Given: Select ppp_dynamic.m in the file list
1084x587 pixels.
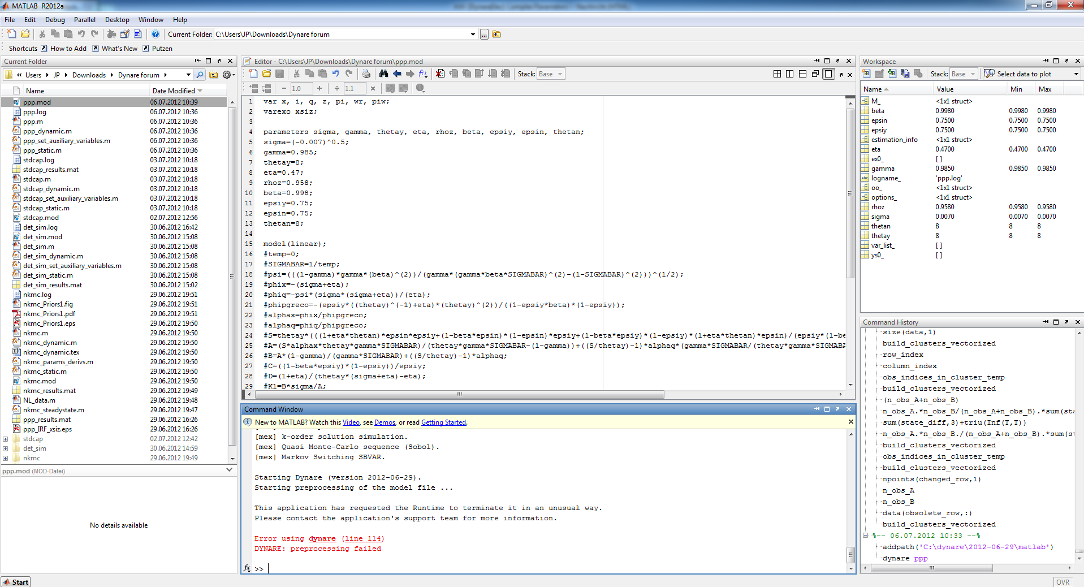Looking at the screenshot, I should [47, 131].
